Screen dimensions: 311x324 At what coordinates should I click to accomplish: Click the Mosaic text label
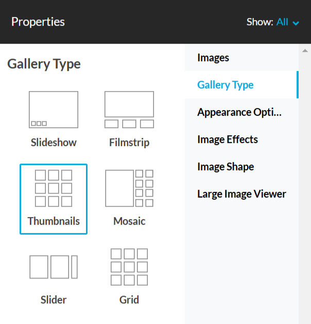(x=129, y=221)
